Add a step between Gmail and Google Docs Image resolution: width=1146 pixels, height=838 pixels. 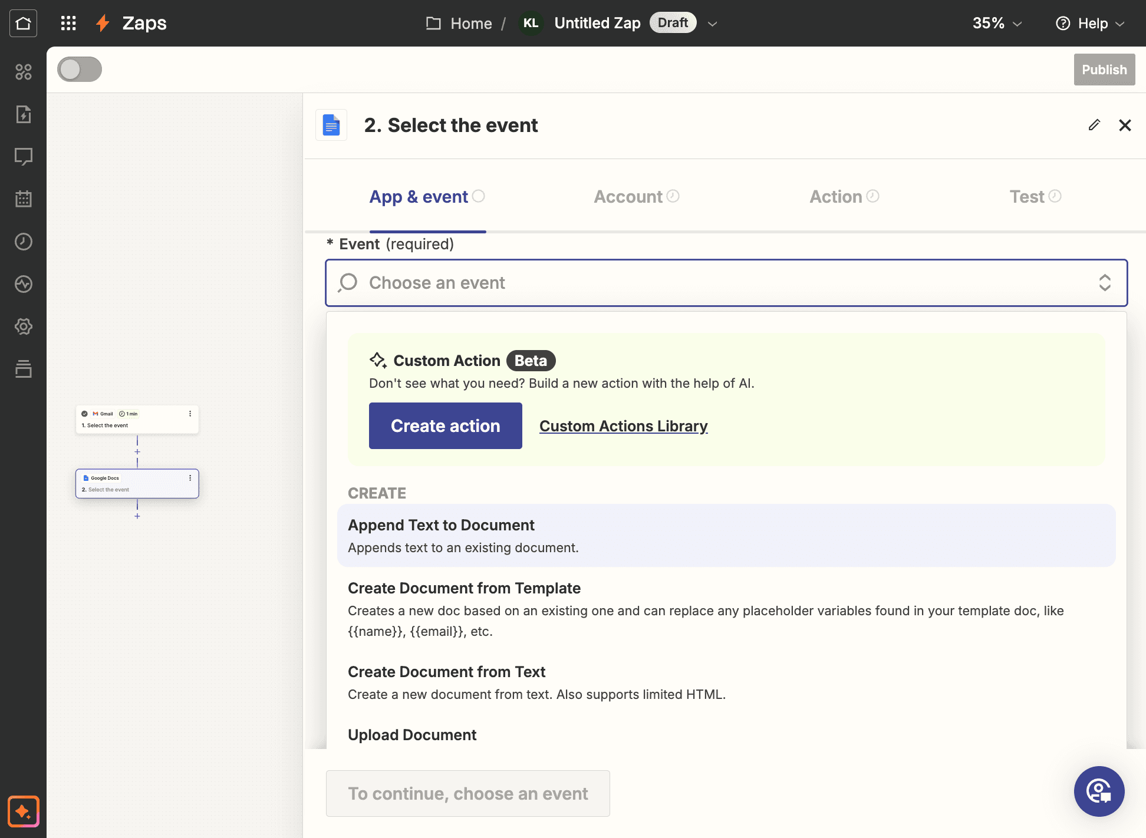click(137, 452)
